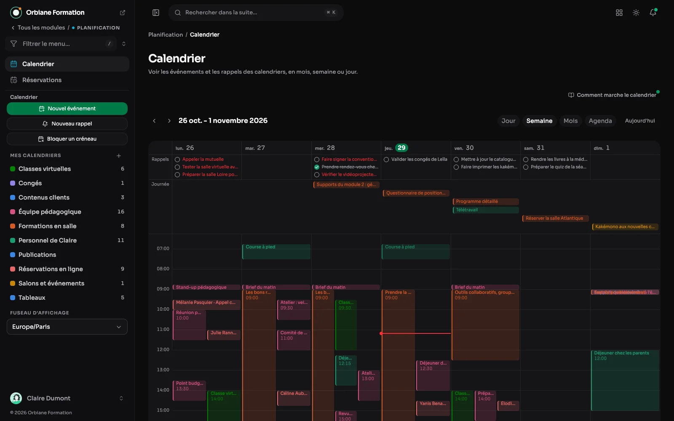This screenshot has height=421, width=674.
Task: Switch theme with the sun icon
Action: point(636,13)
